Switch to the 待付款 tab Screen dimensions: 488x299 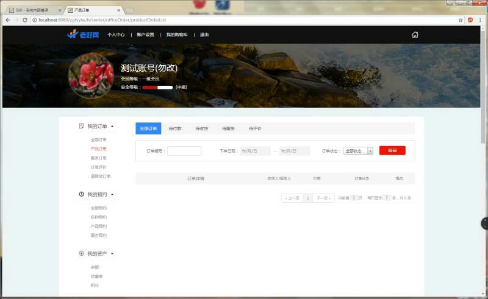[175, 128]
